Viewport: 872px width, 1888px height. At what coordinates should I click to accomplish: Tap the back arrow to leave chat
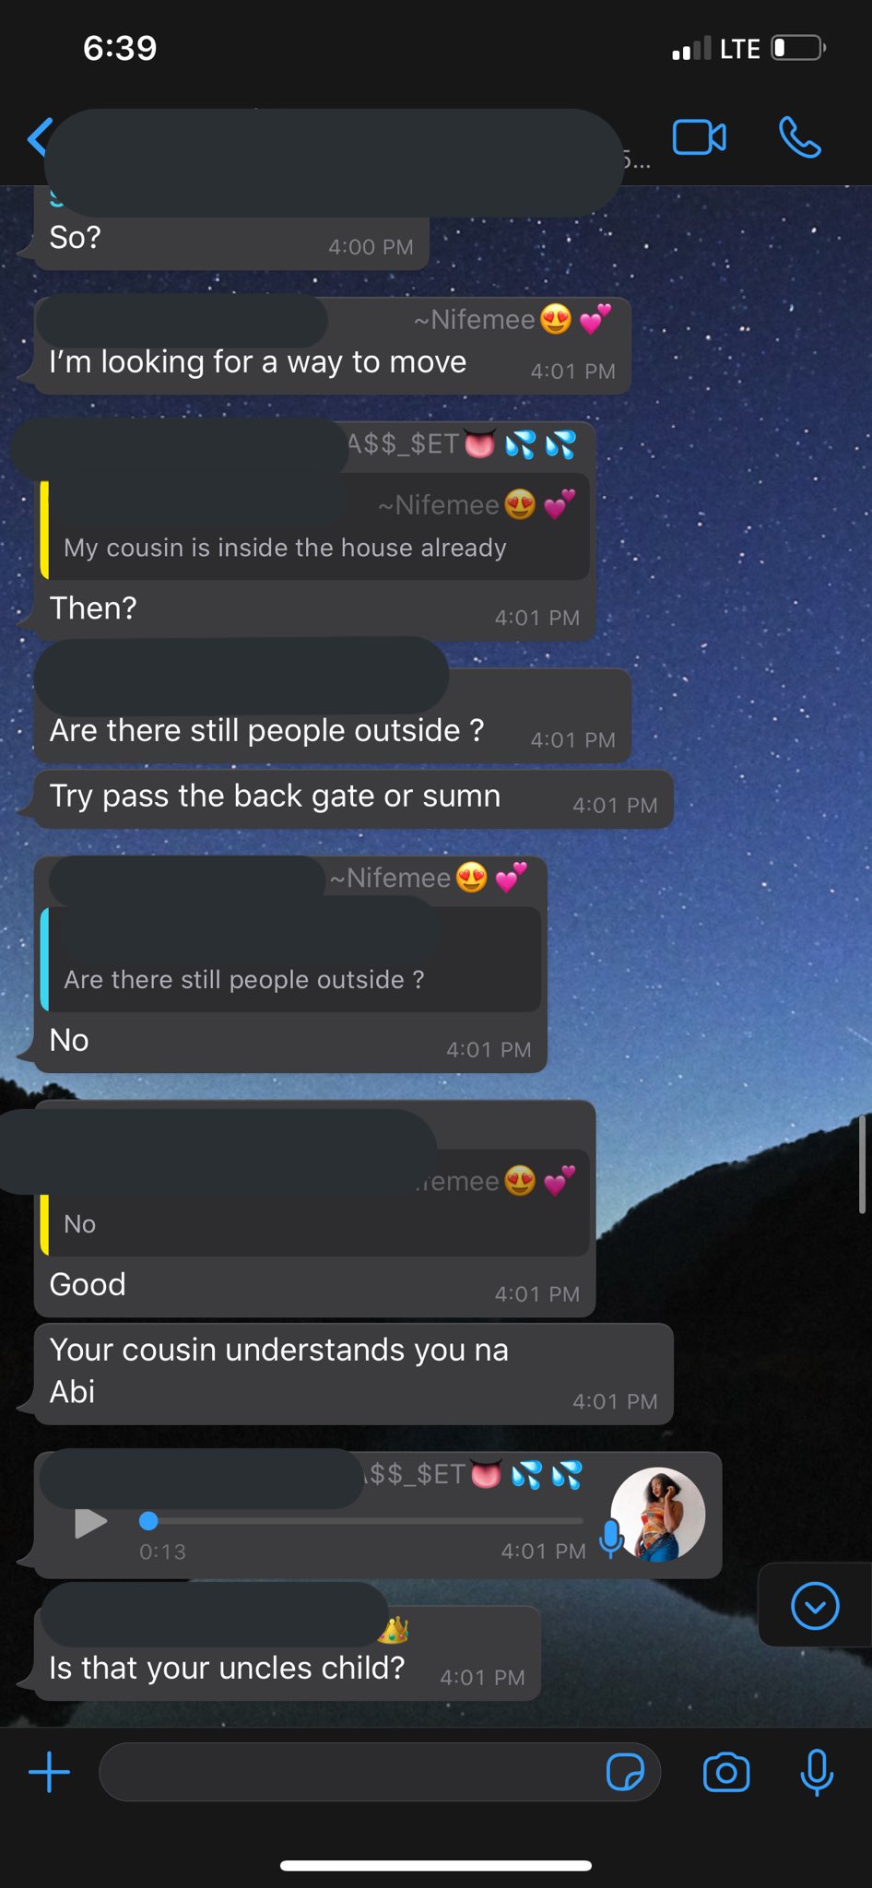point(39,137)
